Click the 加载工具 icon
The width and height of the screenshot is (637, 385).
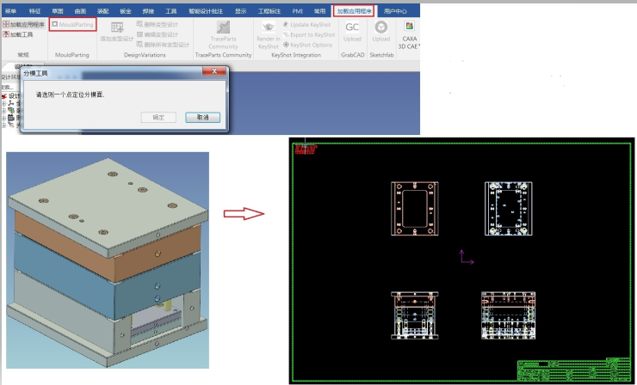6,35
